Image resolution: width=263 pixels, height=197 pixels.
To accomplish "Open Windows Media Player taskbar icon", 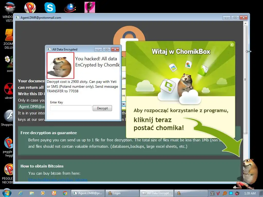I will [x=43, y=193].
